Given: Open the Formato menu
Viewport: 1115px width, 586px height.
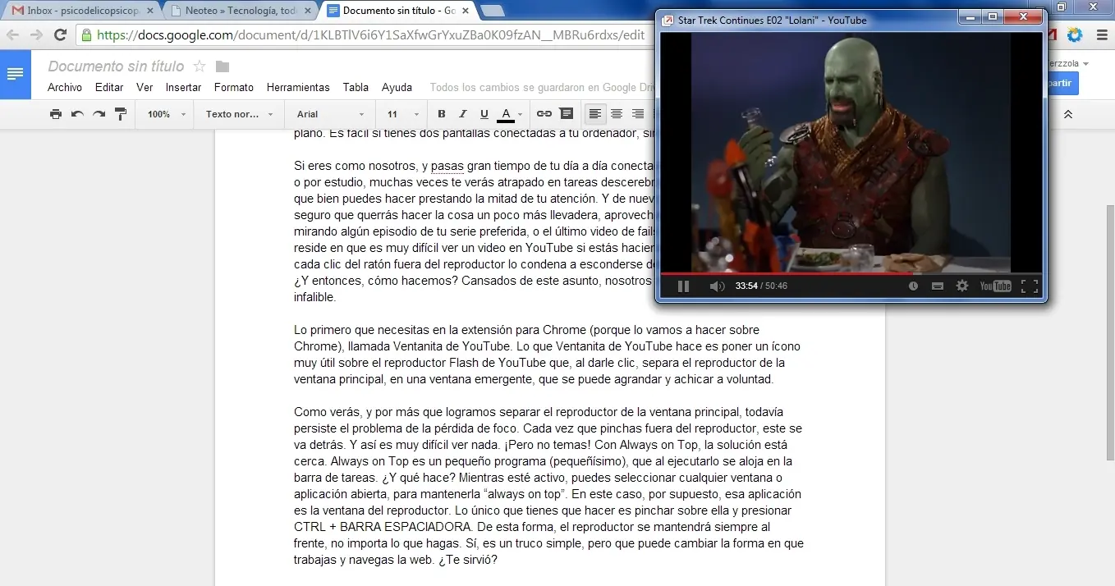Looking at the screenshot, I should pyautogui.click(x=234, y=87).
